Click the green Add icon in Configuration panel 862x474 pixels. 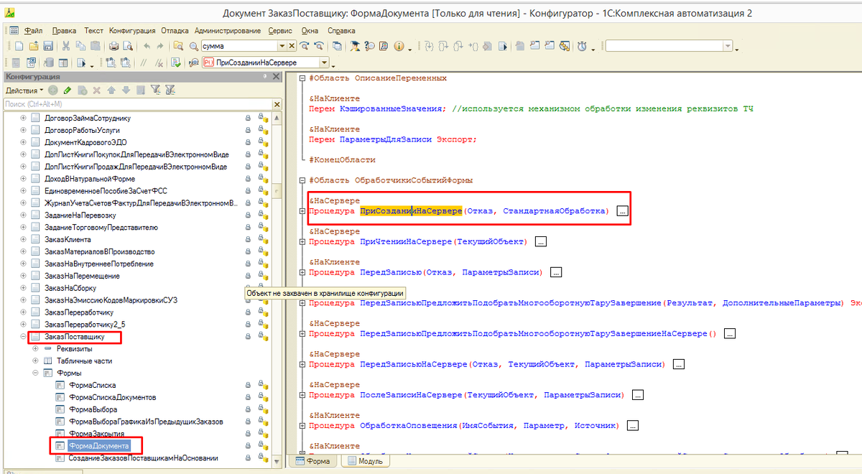coord(52,90)
